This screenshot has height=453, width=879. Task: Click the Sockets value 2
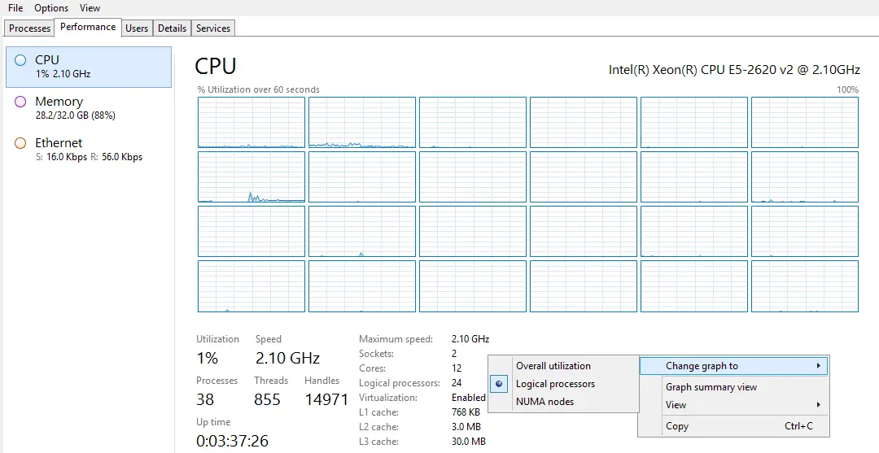coord(454,354)
